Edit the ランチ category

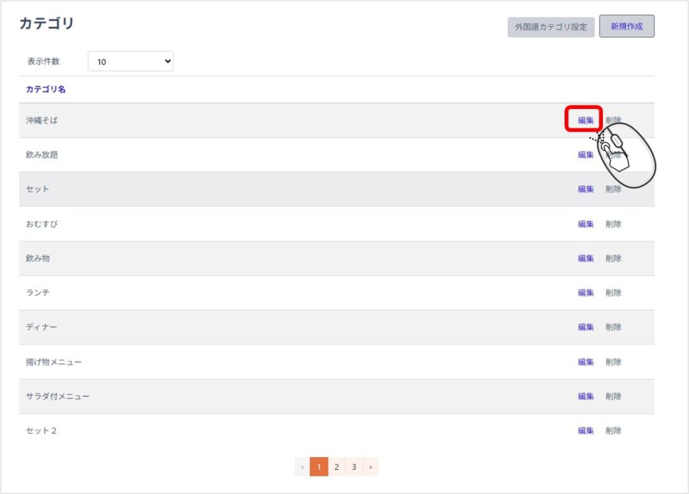click(585, 292)
